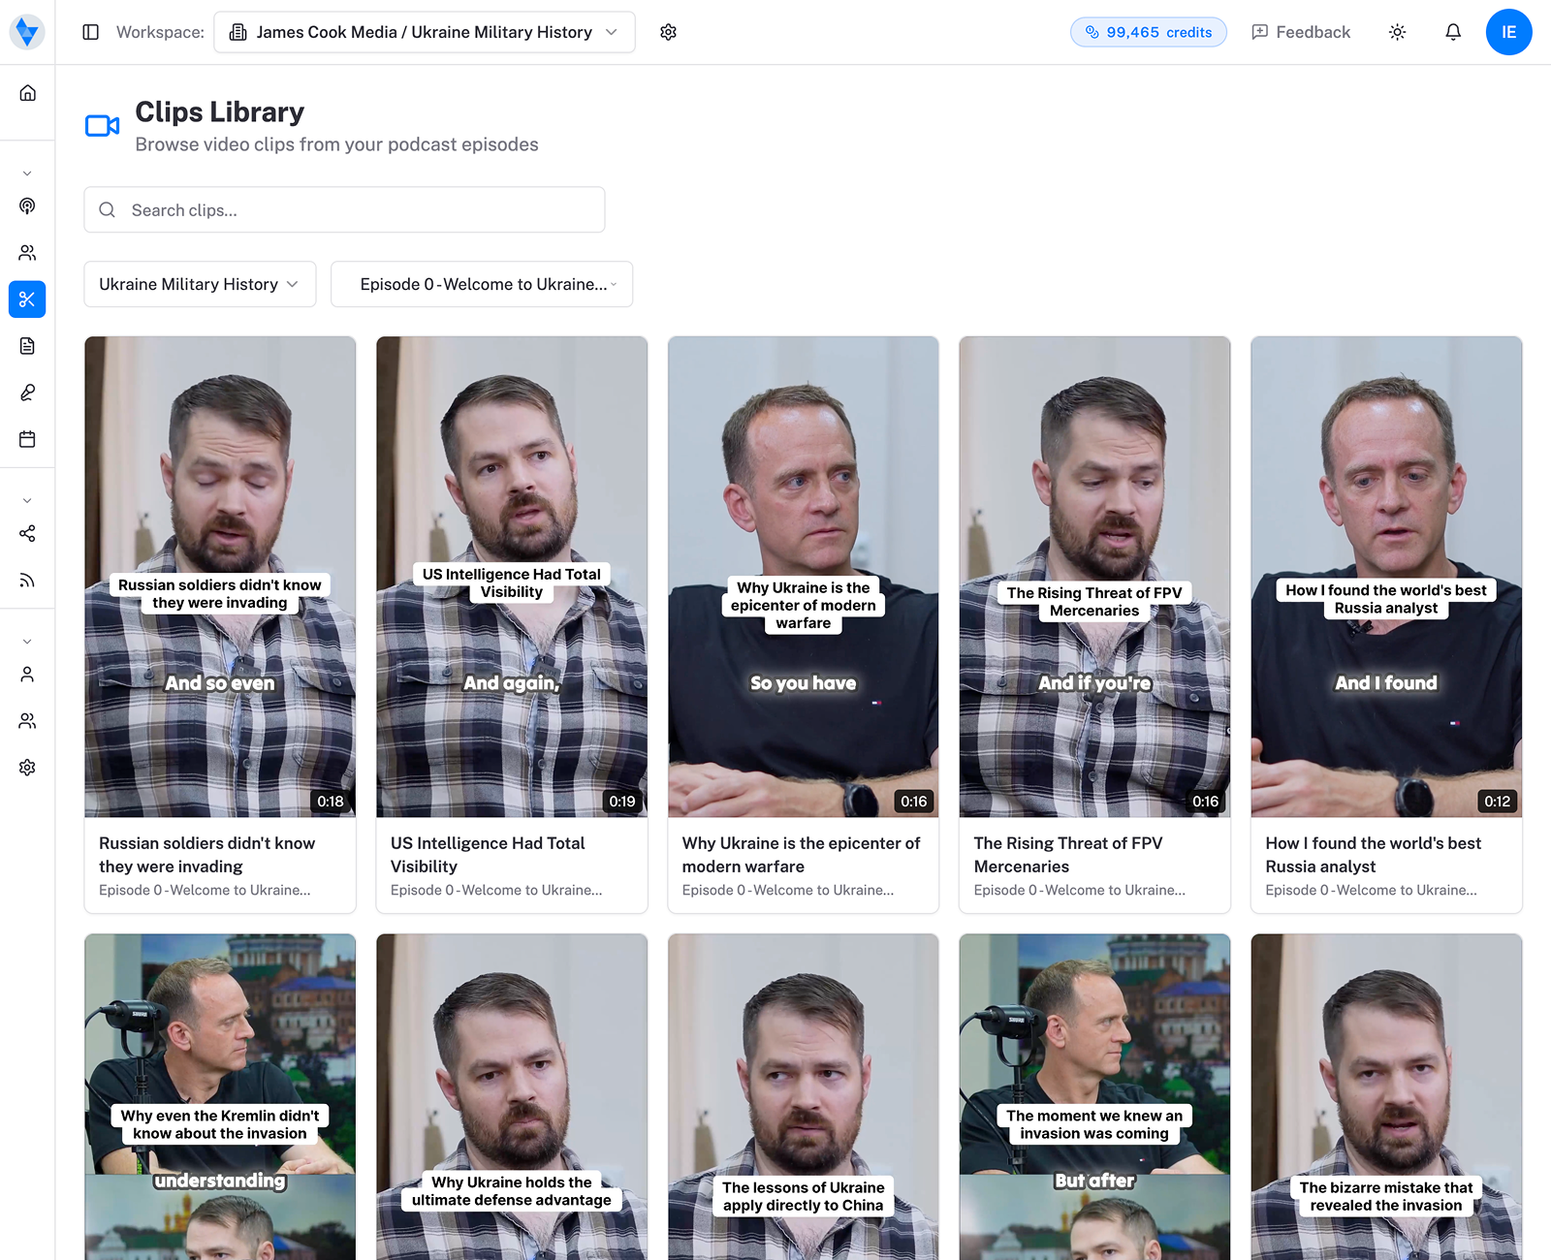Image resolution: width=1551 pixels, height=1260 pixels.
Task: Open workspace settings gear beside the workspace selector
Action: [668, 32]
